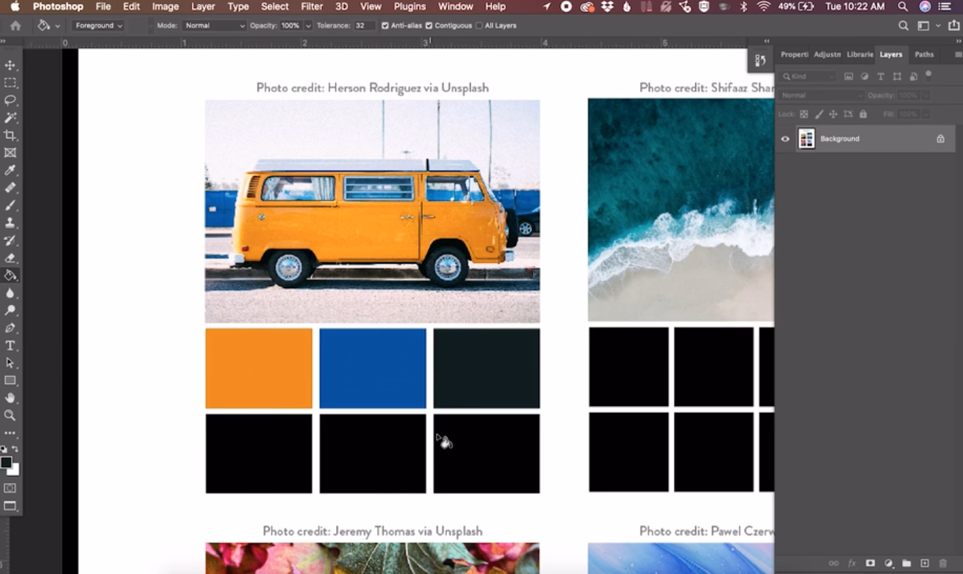963x574 pixels.
Task: Click the foreground color swatch
Action: pos(6,463)
